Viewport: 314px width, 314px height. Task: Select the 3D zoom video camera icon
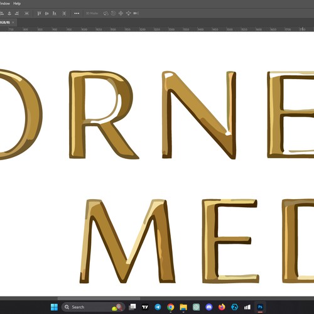pyautogui.click(x=136, y=13)
